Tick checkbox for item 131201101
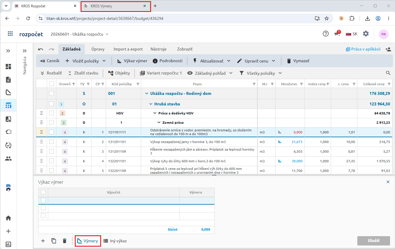The height and width of the screenshot is (249, 395). (52, 142)
